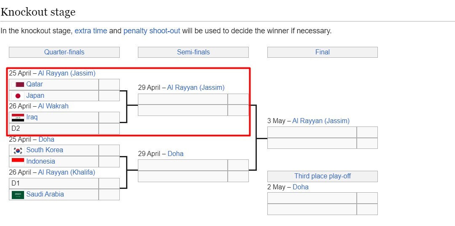Open the Saudi Arabia team link
Image resolution: width=455 pixels, height=226 pixels.
coord(45,194)
